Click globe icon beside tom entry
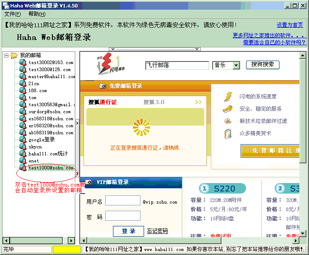 click(23, 97)
